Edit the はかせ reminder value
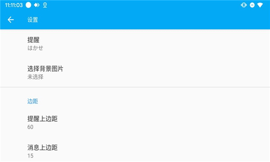270x162 pixels. [35, 48]
